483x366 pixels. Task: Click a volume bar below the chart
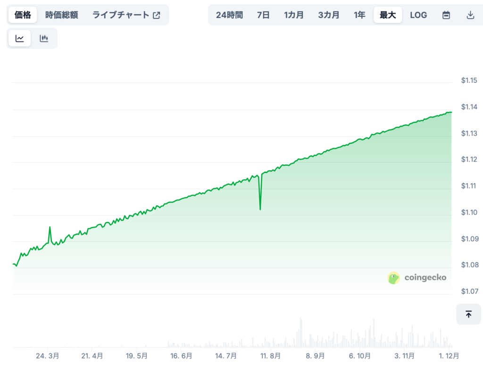point(300,334)
